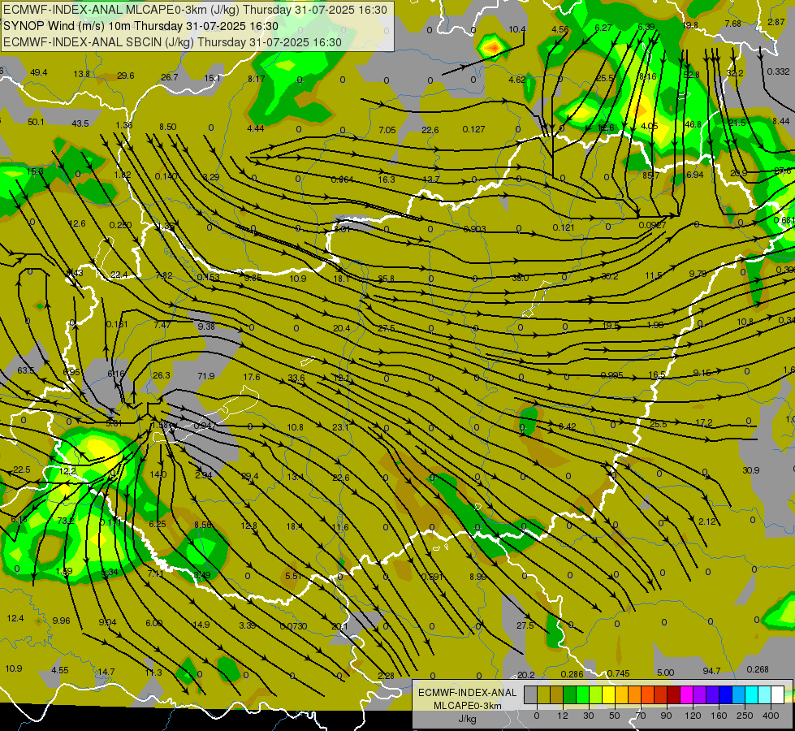Screen dimensions: 795x731
Task: Click the purple swatch right of tick 120
Action: pos(700,694)
